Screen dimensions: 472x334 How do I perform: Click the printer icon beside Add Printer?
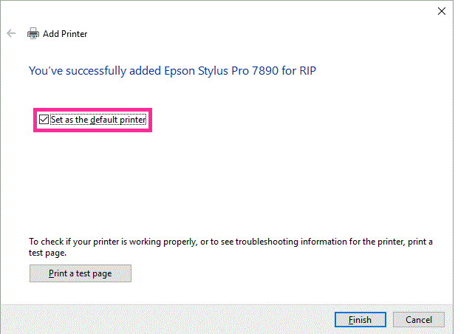[x=33, y=33]
